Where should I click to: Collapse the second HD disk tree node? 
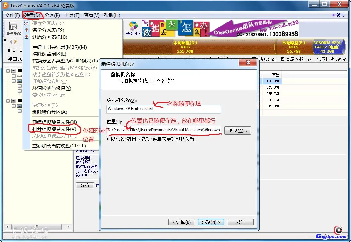coord(8,101)
